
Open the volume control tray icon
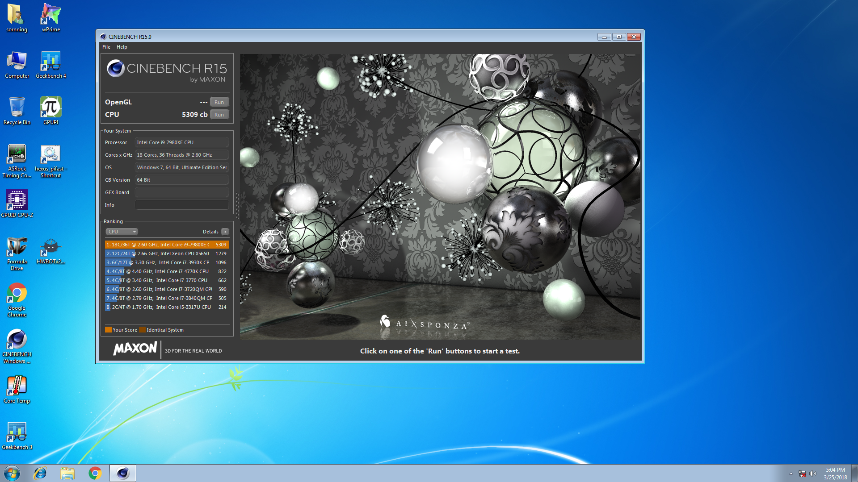tap(812, 474)
